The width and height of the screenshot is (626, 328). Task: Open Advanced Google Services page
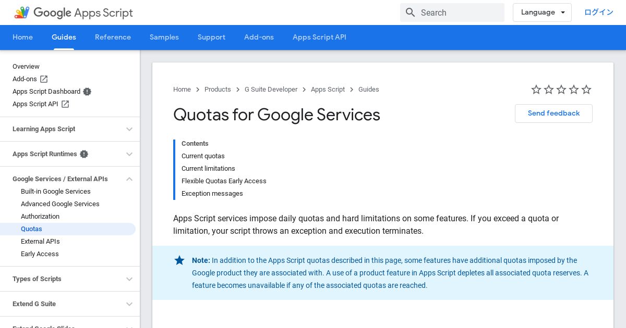pyautogui.click(x=60, y=204)
